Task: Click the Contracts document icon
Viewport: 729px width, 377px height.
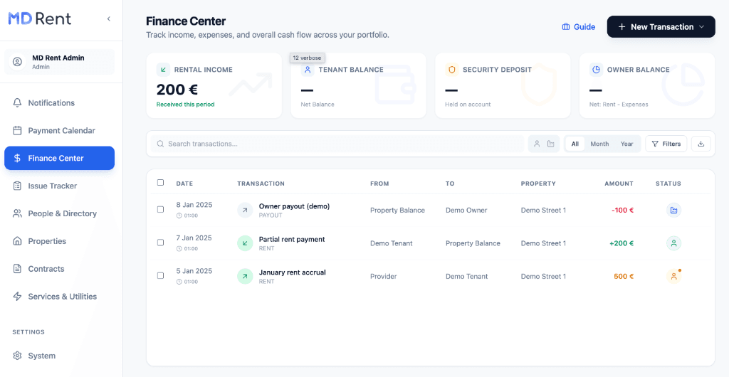Action: coord(17,269)
